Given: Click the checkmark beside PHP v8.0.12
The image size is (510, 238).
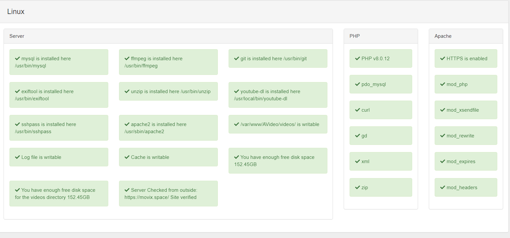Looking at the screenshot, I should 358,59.
